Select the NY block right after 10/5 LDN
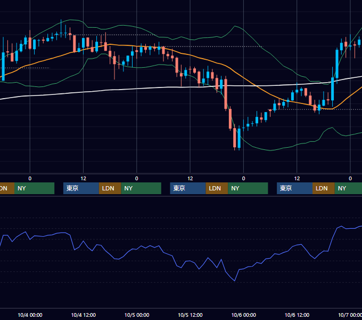The height and width of the screenshot is (320, 362). pos(248,188)
